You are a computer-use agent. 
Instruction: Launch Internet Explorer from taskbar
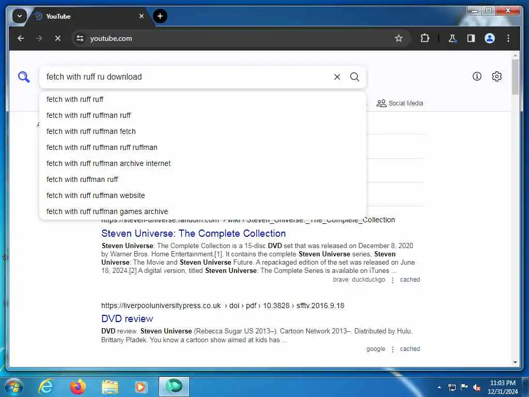coord(46,387)
